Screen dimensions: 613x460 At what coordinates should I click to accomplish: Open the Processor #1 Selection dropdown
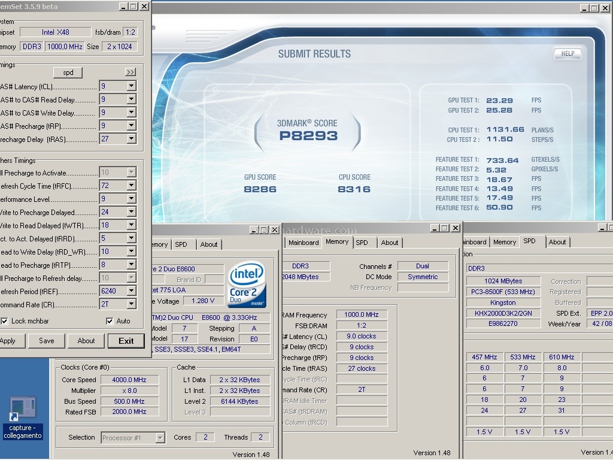point(160,438)
